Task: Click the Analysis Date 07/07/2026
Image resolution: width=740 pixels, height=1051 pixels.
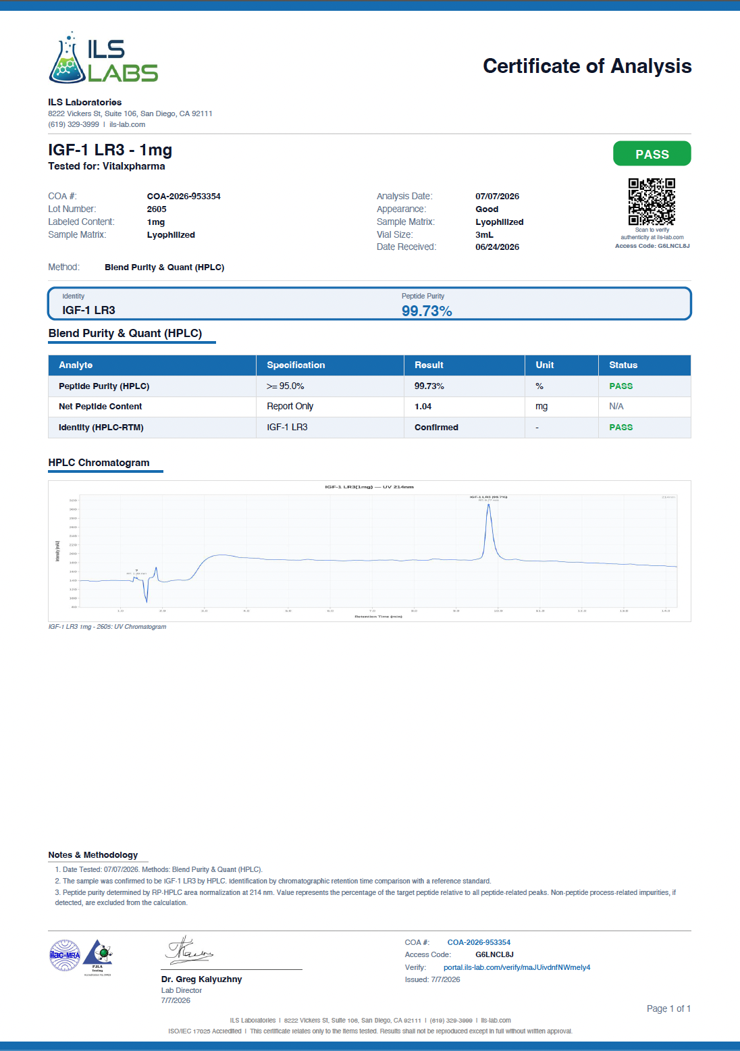Action: (x=497, y=197)
